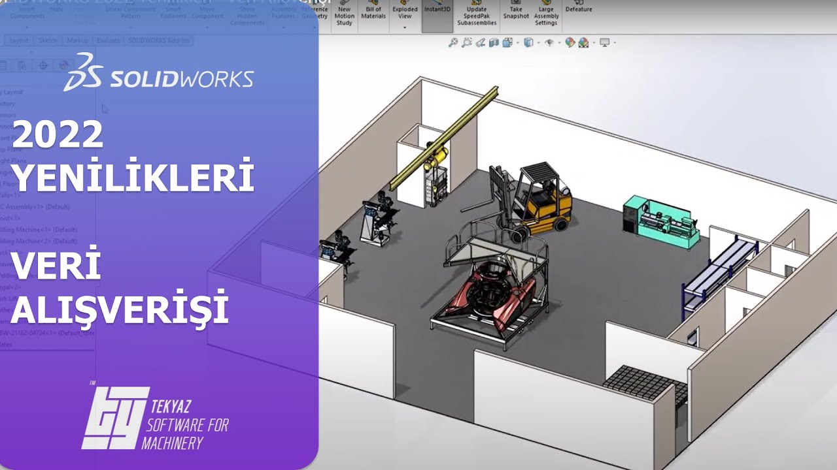Insert a Bill of Materials
This screenshot has height=470, width=837.
[373, 10]
